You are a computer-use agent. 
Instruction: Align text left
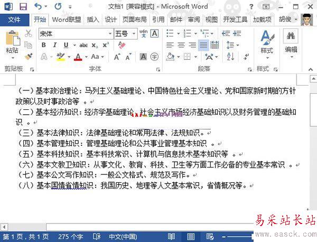point(170,45)
